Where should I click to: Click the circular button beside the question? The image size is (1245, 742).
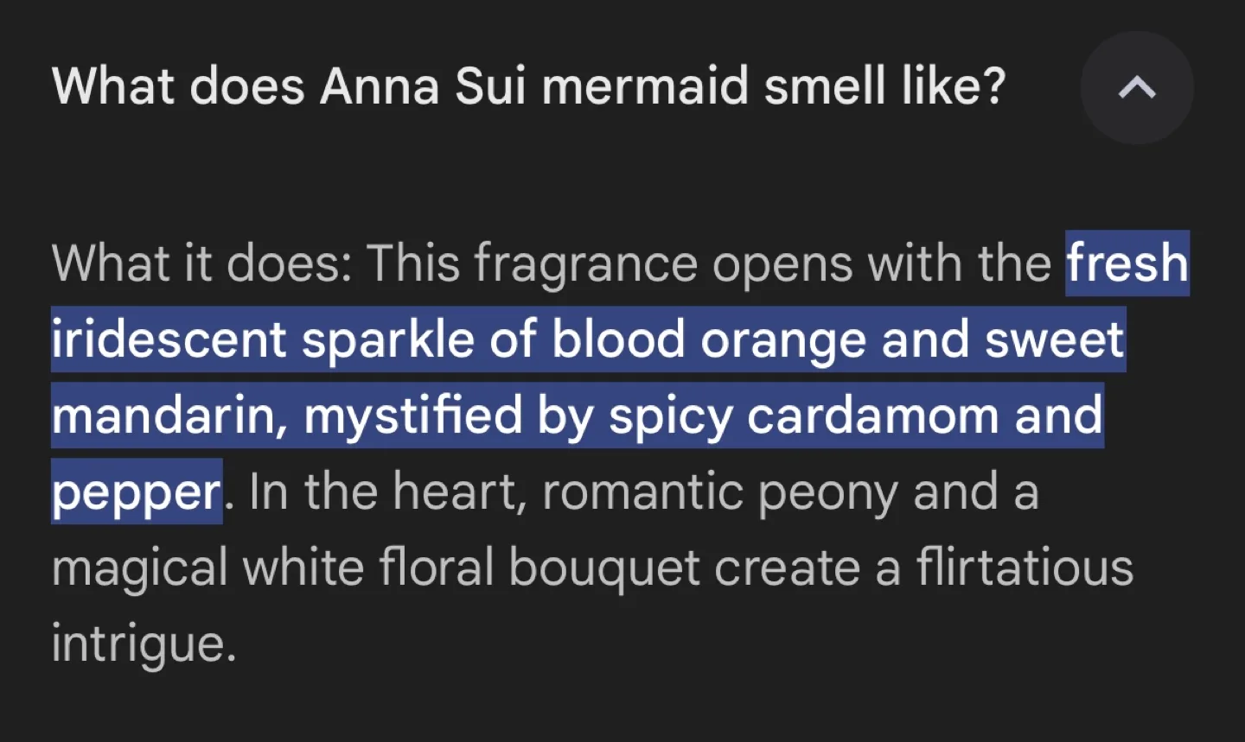tap(1136, 87)
